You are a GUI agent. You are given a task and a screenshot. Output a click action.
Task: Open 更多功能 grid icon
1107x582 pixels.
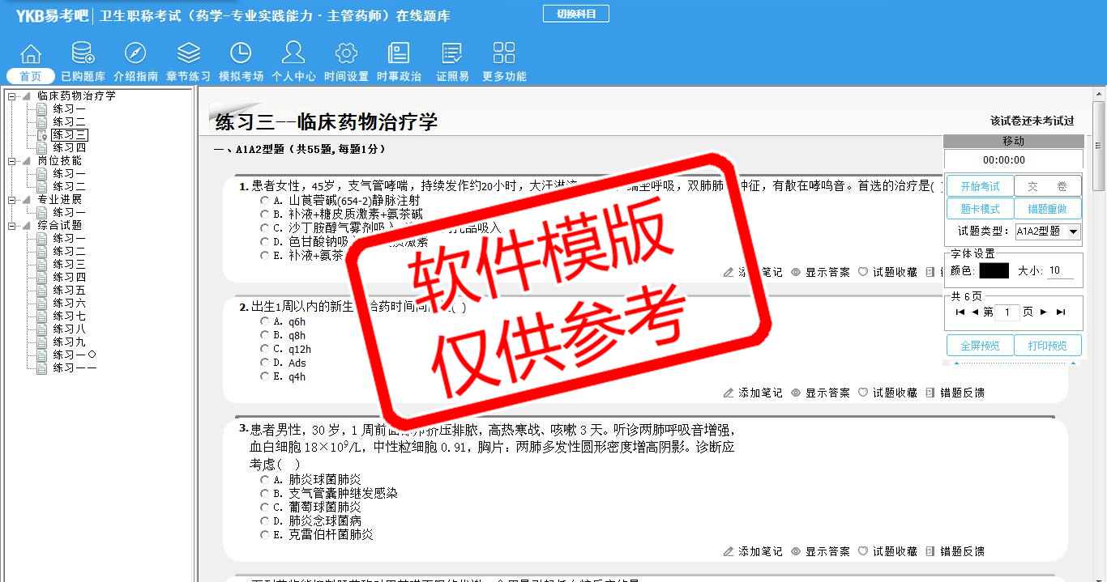click(504, 53)
